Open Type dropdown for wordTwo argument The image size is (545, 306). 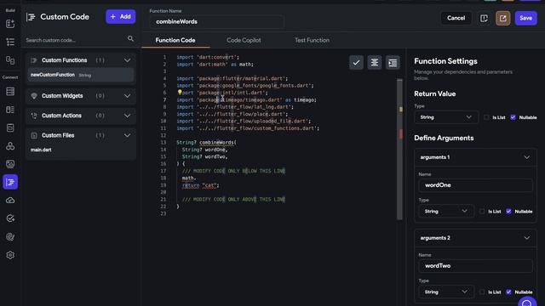(x=446, y=292)
